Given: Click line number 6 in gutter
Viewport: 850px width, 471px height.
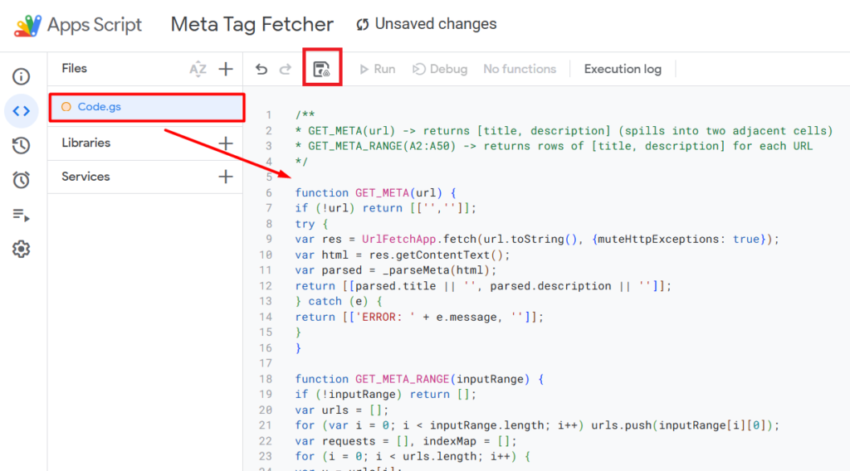Looking at the screenshot, I should 268,192.
